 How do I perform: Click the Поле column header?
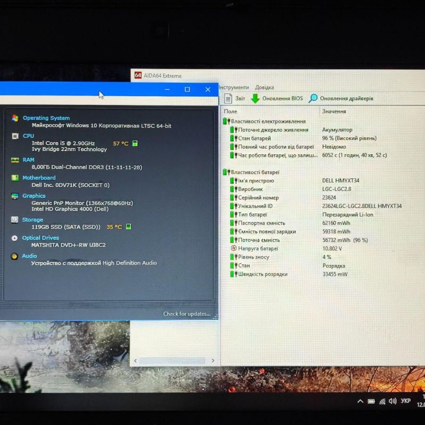click(230, 111)
